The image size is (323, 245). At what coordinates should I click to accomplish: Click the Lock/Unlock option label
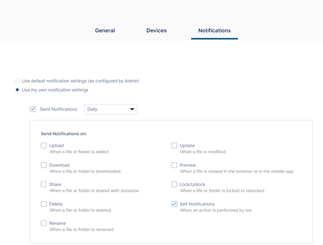click(x=192, y=184)
